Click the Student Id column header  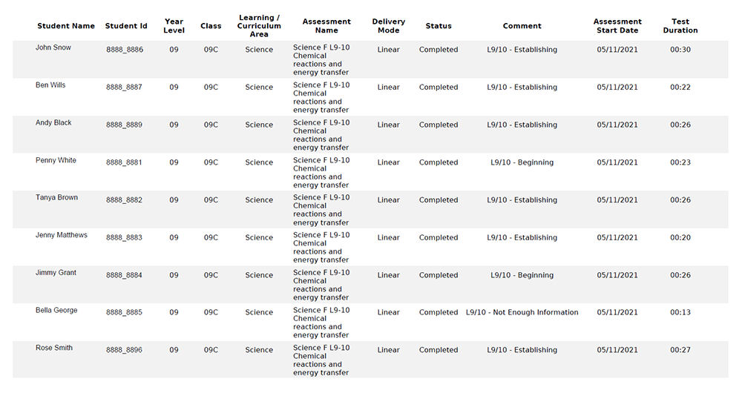click(x=126, y=26)
